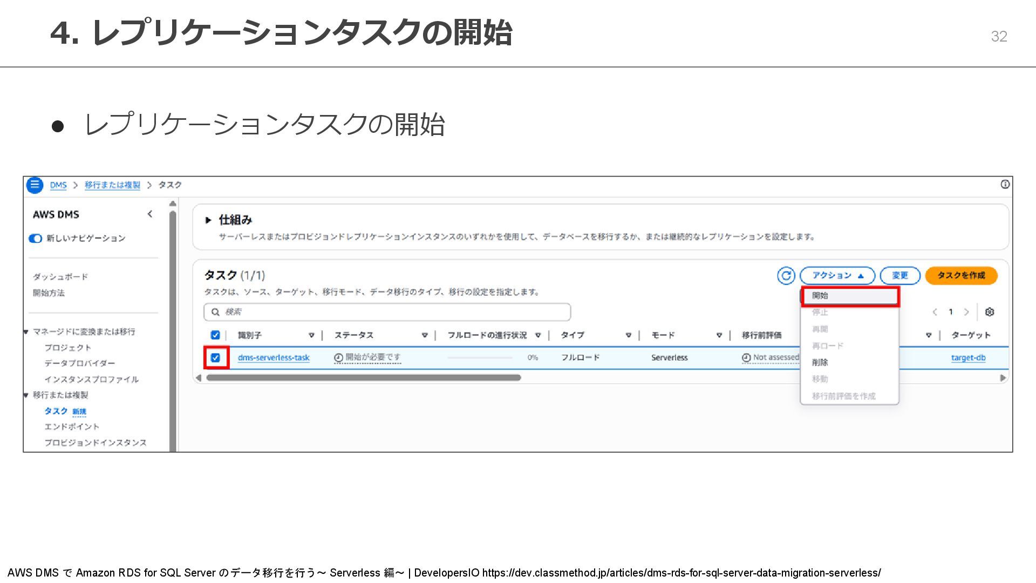
Task: Toggle the 新しいナビゲーション switch
Action: (x=36, y=238)
